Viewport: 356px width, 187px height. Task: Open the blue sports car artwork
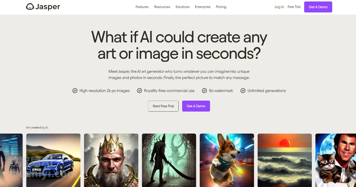coord(53,160)
